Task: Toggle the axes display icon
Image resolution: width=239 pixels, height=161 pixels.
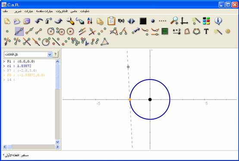Action: 184,21
